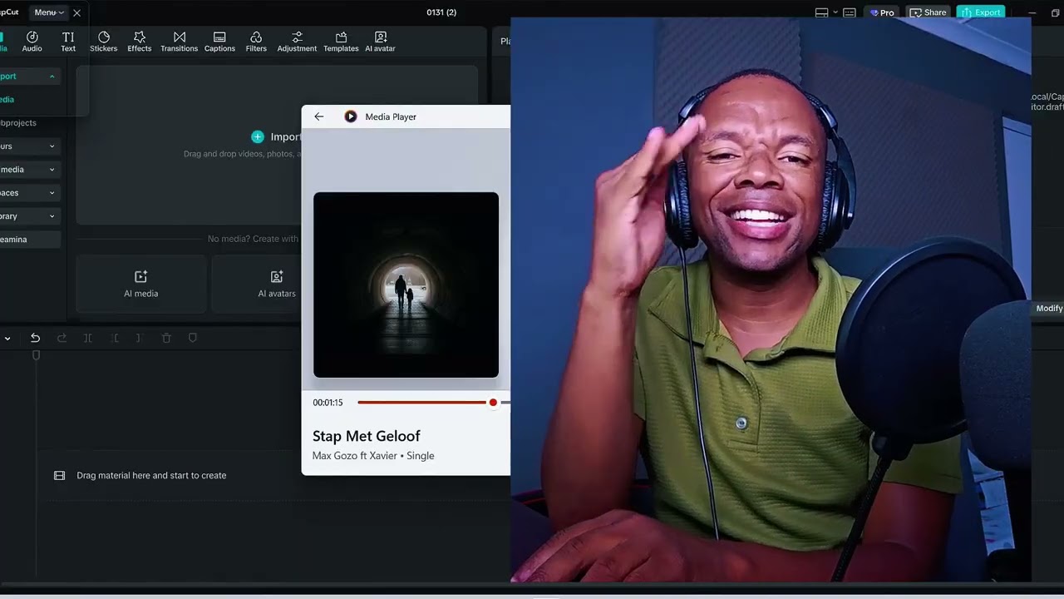Click the album art in Media Player
Viewport: 1064px width, 599px height.
(406, 285)
